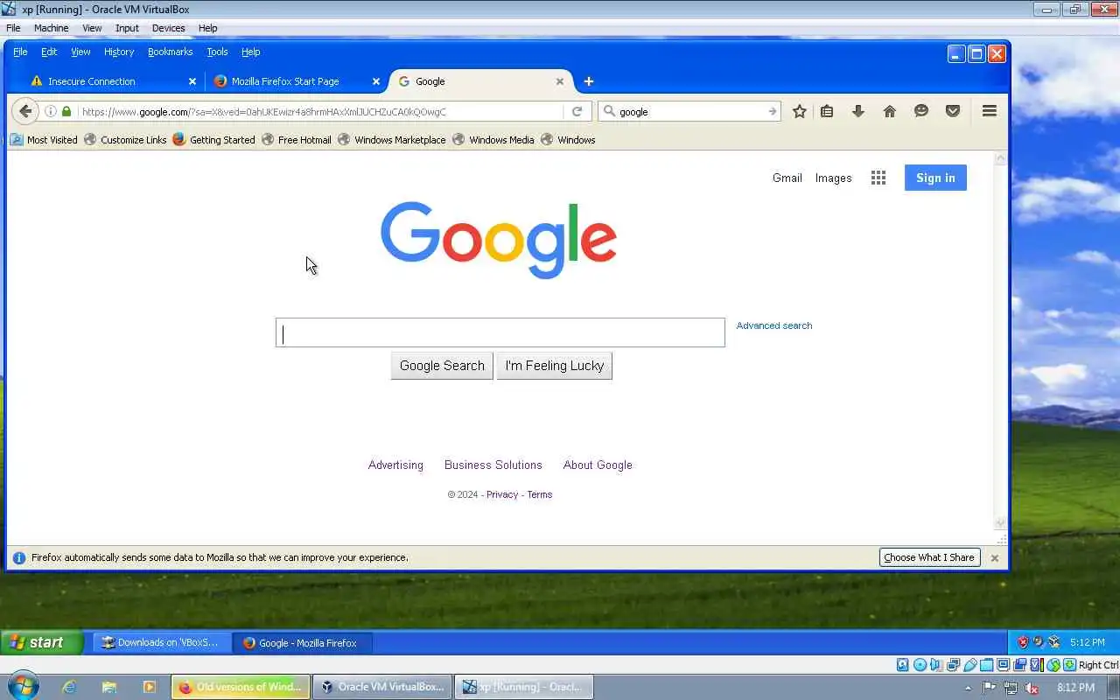Open Windows Explorer folder on host taskbar
This screenshot has height=700, width=1120.
[109, 687]
